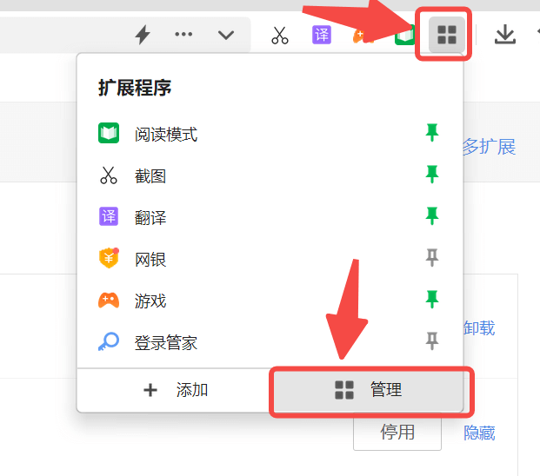The width and height of the screenshot is (540, 476).
Task: Open the 网银 extension entry
Action: tap(150, 260)
